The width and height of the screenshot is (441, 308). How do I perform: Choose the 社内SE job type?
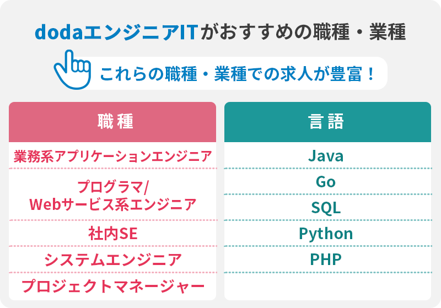tap(112, 234)
